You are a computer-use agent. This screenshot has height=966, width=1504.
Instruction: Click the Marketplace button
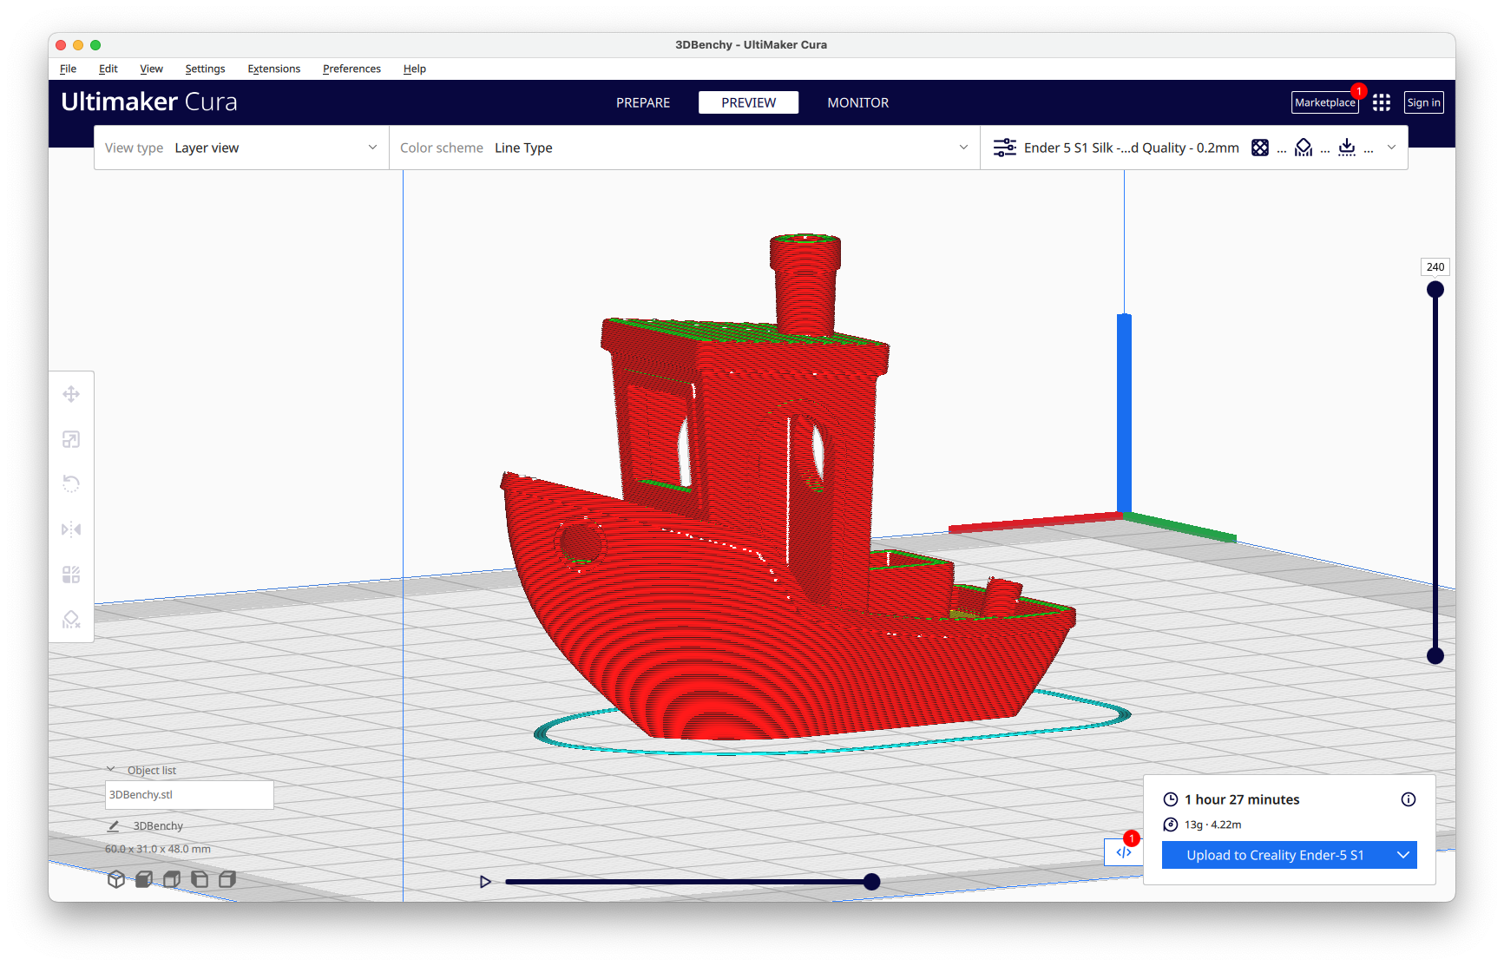(x=1324, y=102)
